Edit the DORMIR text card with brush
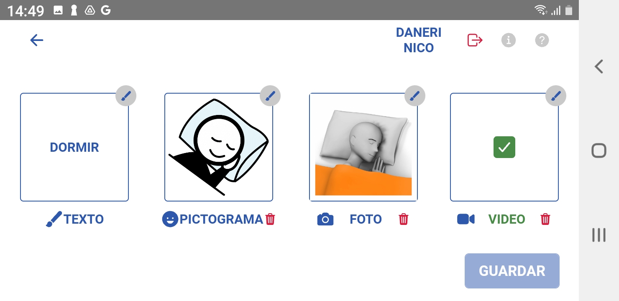 (x=126, y=96)
